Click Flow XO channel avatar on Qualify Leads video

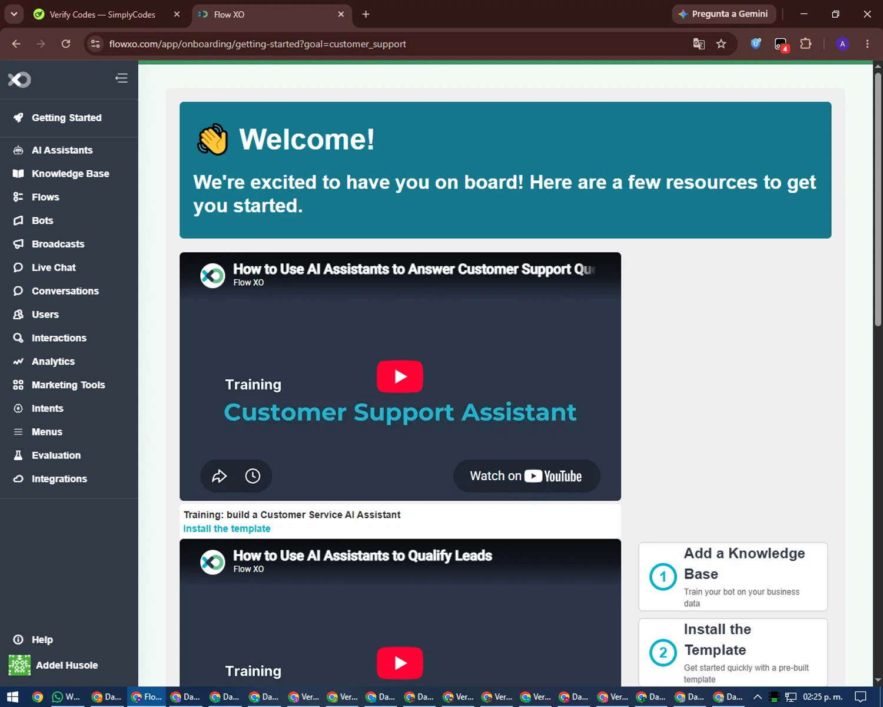click(x=213, y=562)
